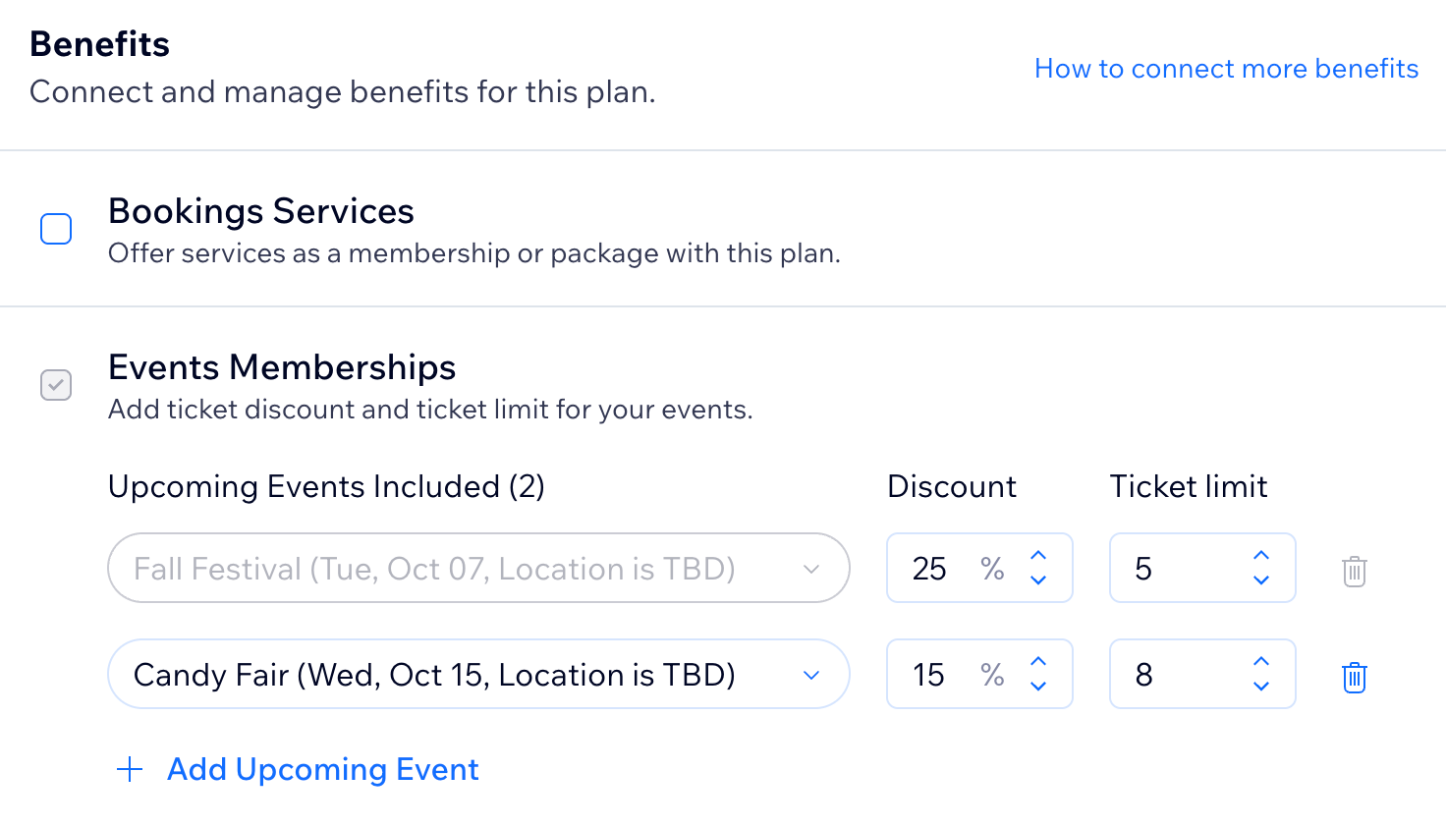Increase Candy Fair discount with up arrow
1446x827 pixels.
(x=1038, y=662)
